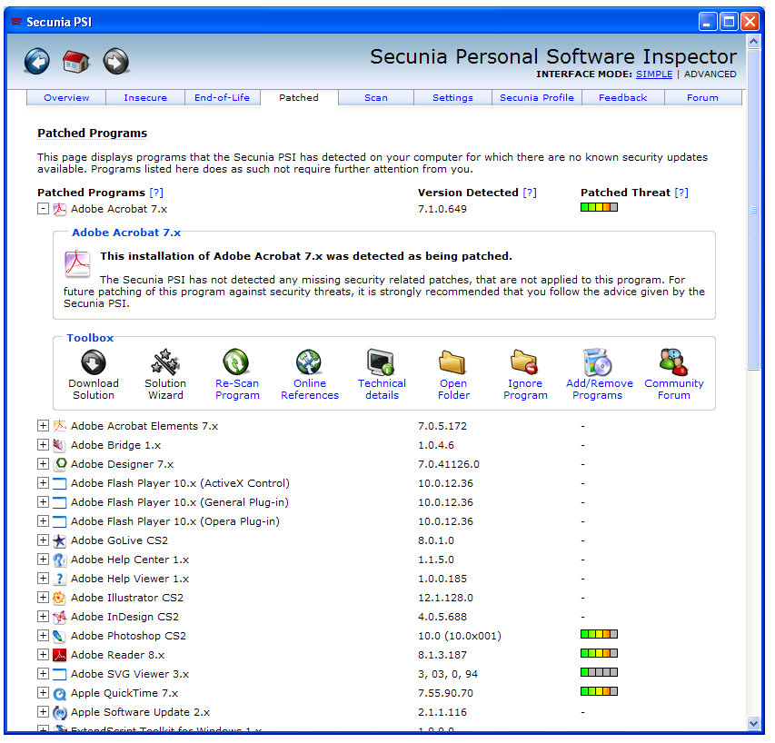The image size is (775, 743).
Task: Open Technical details icon
Action: pos(382,363)
